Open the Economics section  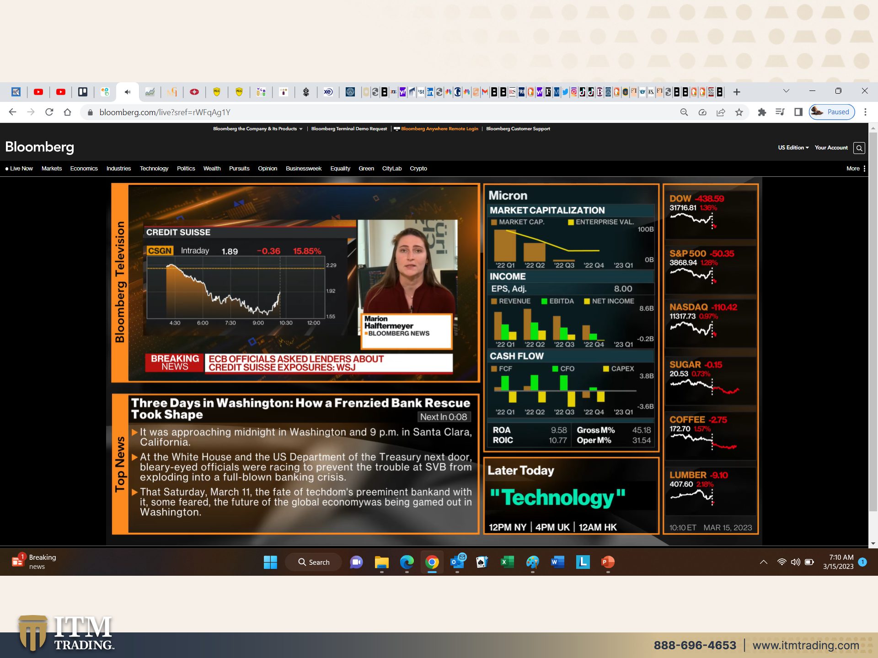[x=84, y=169]
